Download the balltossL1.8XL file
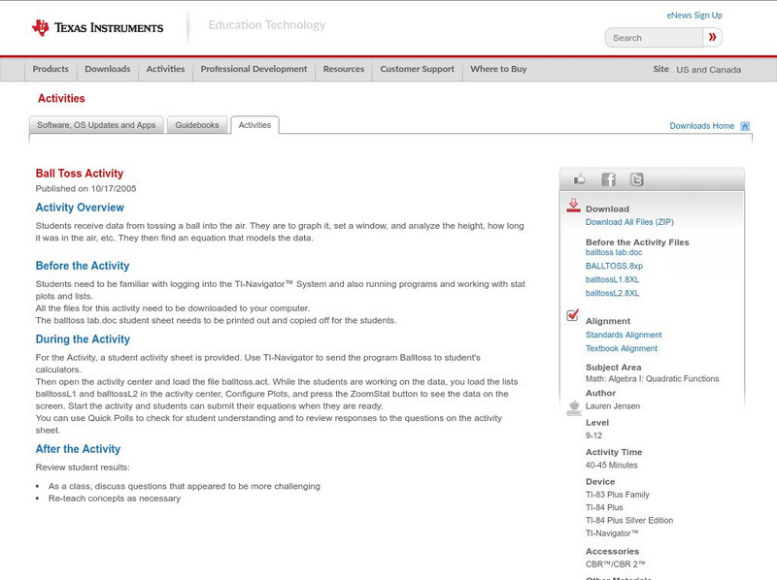This screenshot has height=580, width=777. coord(612,279)
